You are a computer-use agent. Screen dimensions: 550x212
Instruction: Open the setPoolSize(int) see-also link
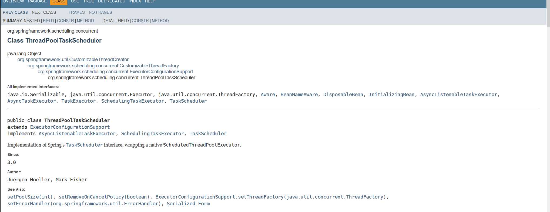pos(30,197)
